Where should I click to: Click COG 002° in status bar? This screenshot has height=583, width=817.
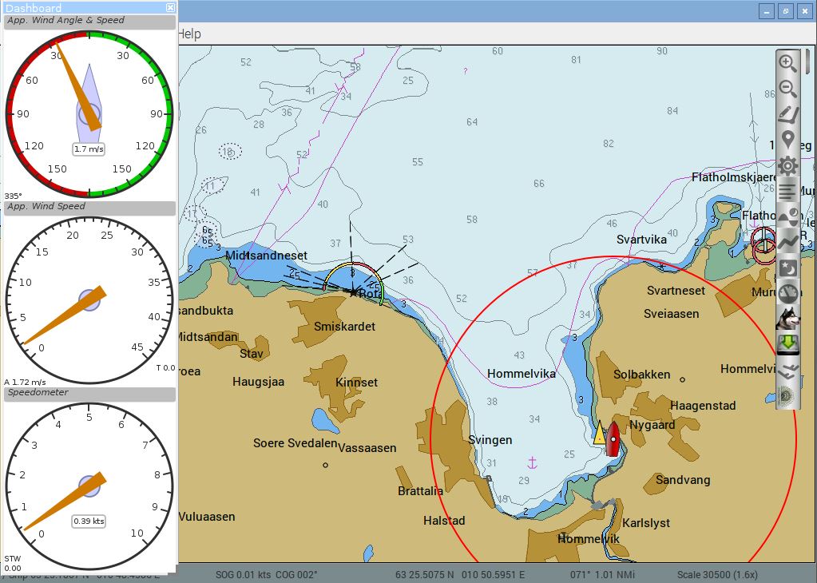(296, 575)
